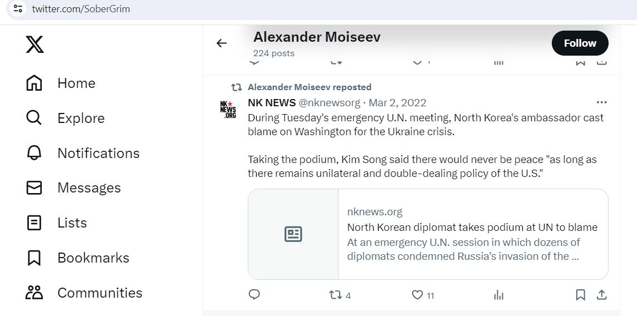The height and width of the screenshot is (316, 637).
Task: Bookmark the NK NEWS post
Action: click(581, 295)
